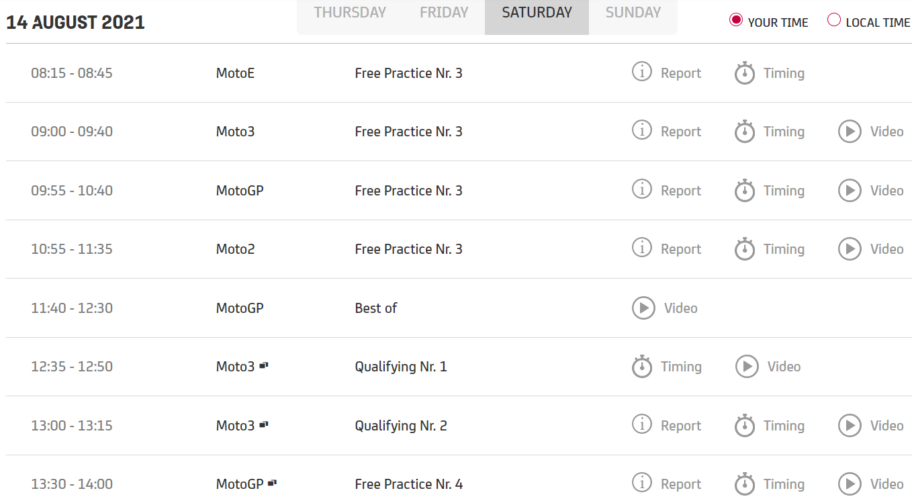Select the Local Time radio button
The height and width of the screenshot is (503, 912).
(834, 20)
